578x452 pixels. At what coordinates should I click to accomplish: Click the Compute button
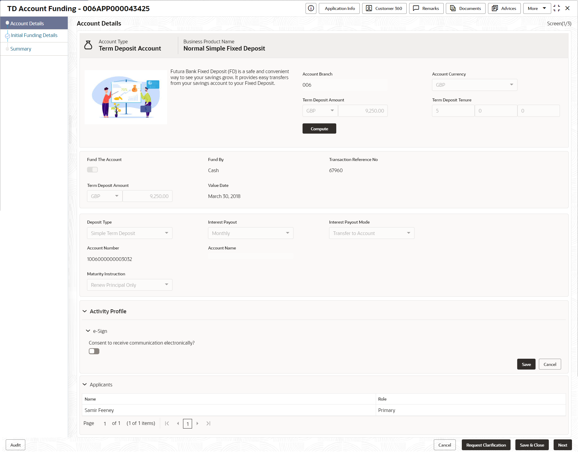(x=319, y=129)
